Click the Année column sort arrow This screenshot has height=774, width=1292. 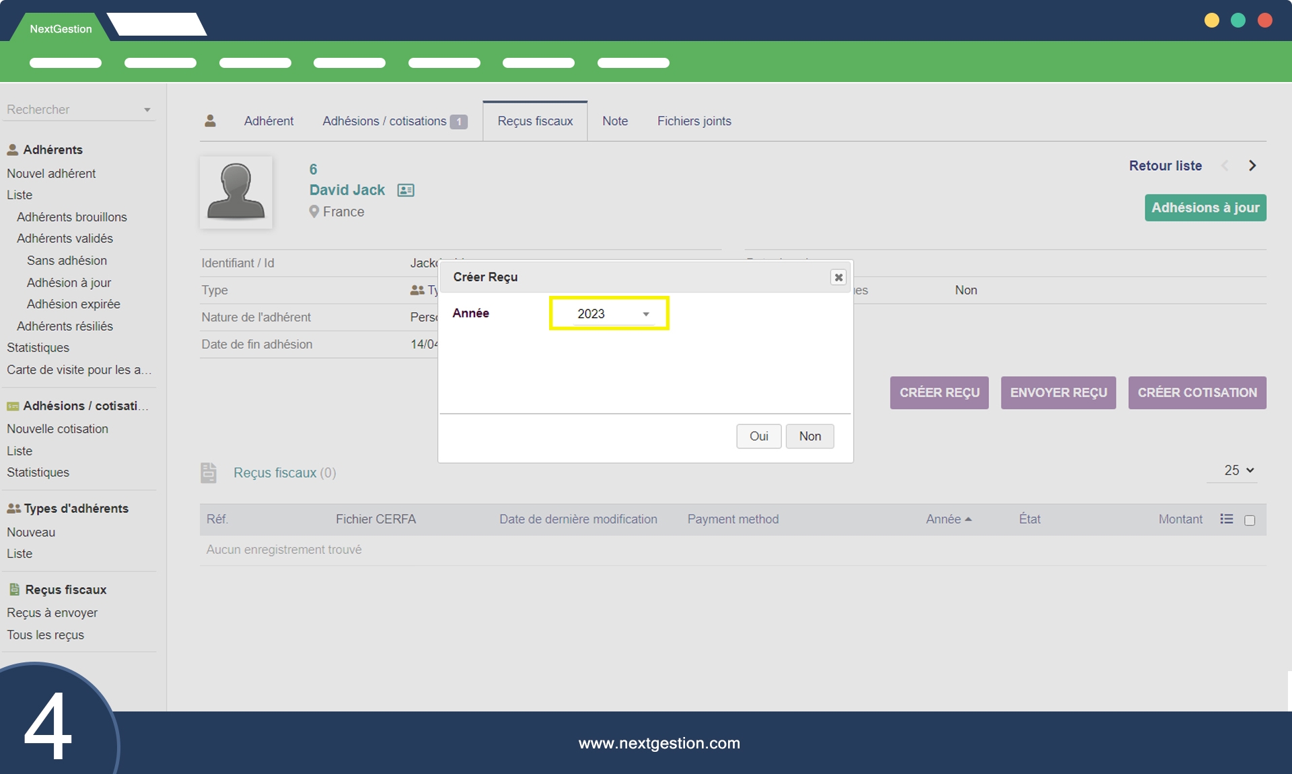point(968,519)
